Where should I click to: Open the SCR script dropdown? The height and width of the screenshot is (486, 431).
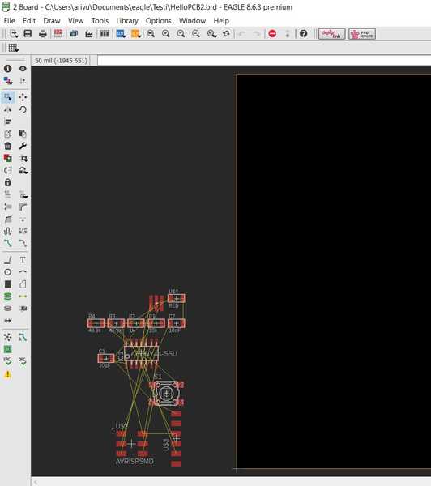pyautogui.click(x=121, y=33)
